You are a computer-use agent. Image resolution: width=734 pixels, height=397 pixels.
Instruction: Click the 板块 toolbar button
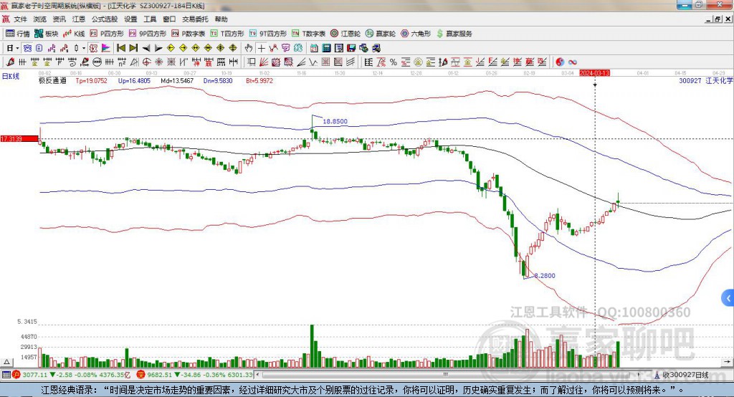click(47, 34)
